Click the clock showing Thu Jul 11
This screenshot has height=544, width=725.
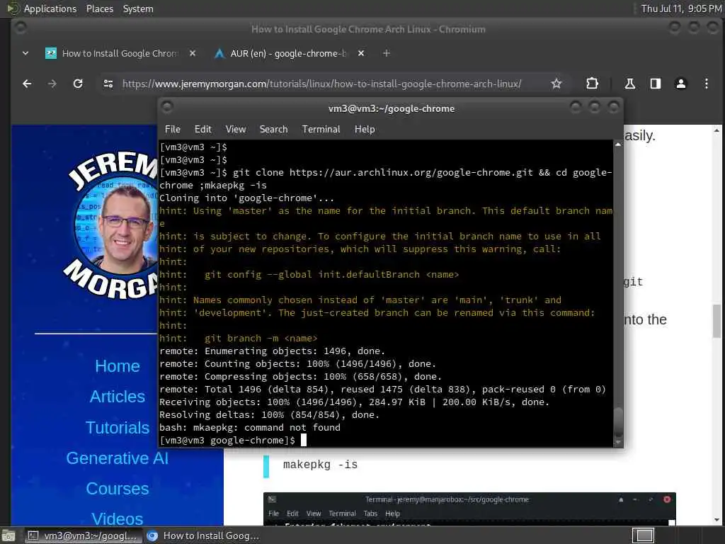click(681, 8)
